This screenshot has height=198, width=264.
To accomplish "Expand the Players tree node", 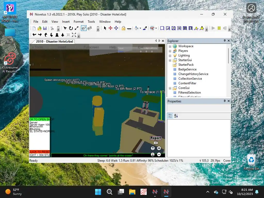I will coord(170,51).
